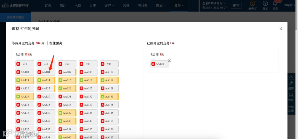Click the 夜审 button

coord(236,5)
